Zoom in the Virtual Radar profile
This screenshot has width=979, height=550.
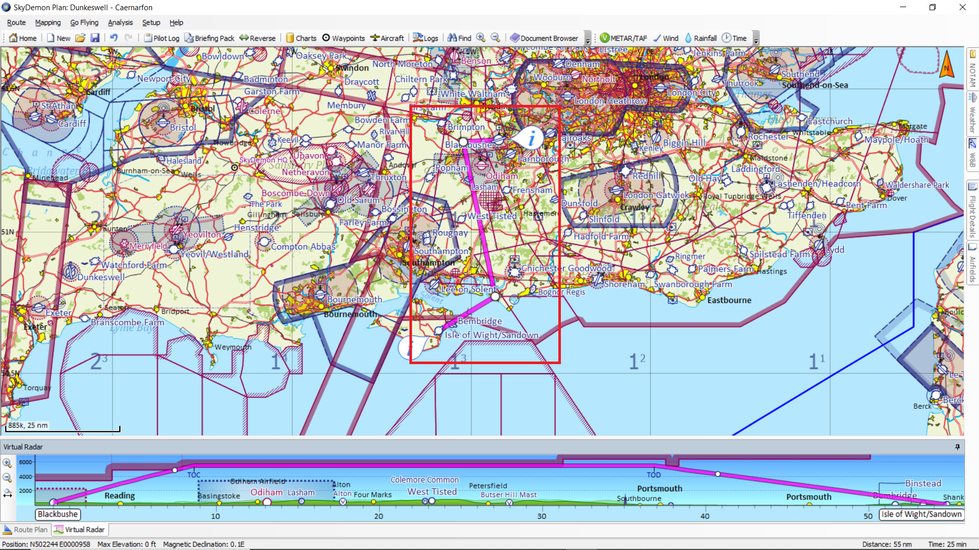pyautogui.click(x=7, y=463)
